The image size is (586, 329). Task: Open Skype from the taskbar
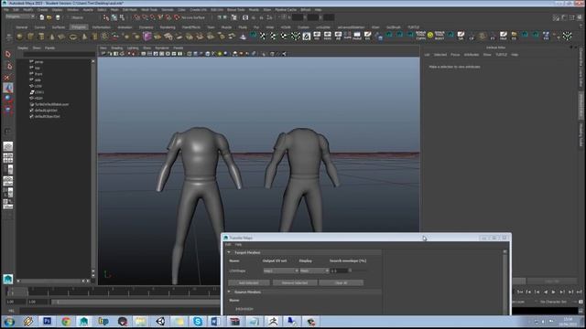(x=198, y=321)
